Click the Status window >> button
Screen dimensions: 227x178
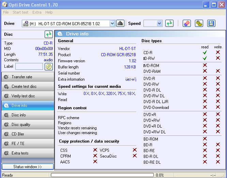[28, 166]
